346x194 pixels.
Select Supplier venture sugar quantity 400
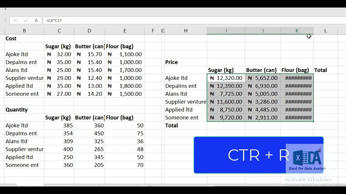[59, 149]
